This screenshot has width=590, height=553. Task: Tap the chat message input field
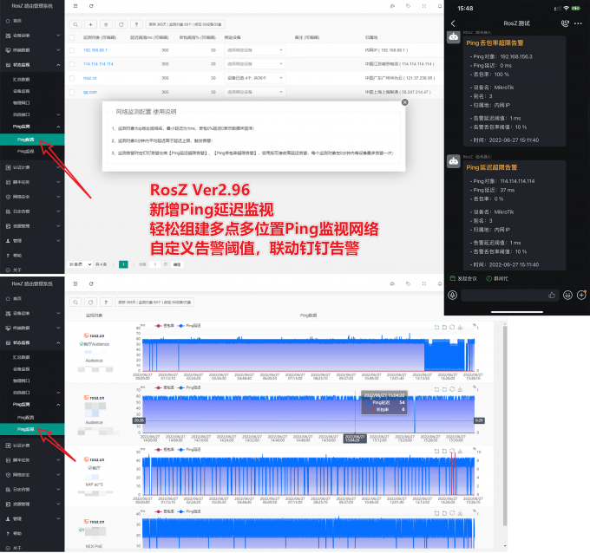click(x=510, y=296)
